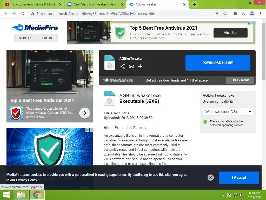Open the extensions puzzle icon
Viewport: 266px width, 200px height.
[235, 14]
